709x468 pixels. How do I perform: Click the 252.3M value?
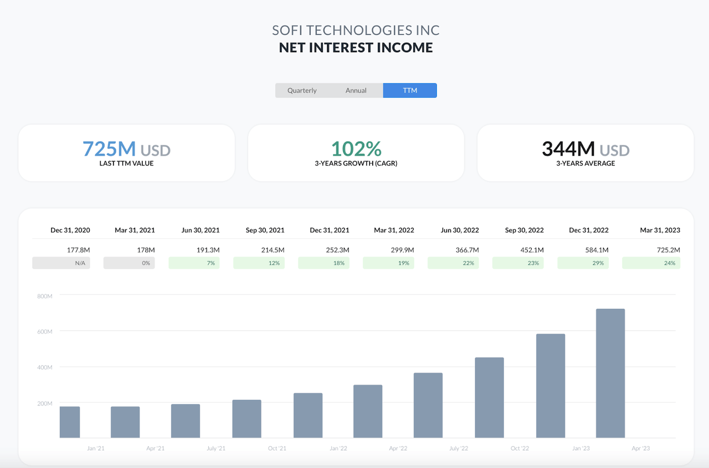(x=338, y=250)
